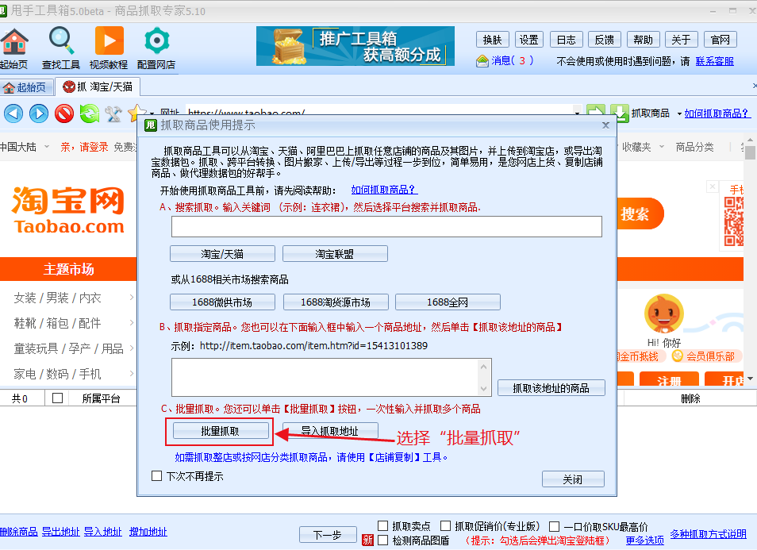Click the page vertical scrollbar thumb

pos(750,152)
